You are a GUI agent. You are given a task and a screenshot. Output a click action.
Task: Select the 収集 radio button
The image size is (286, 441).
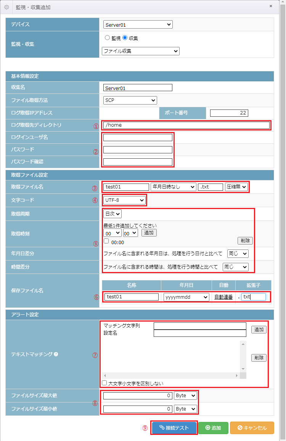(125, 37)
